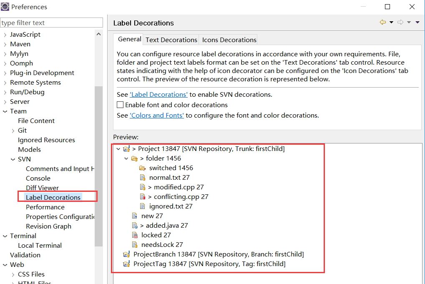Select the Mylyn category
Image resolution: width=425 pixels, height=284 pixels.
click(x=19, y=54)
